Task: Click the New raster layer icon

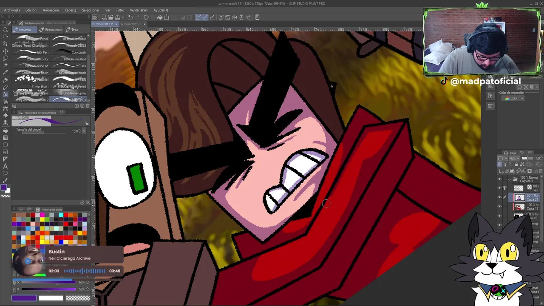Action: [501, 171]
